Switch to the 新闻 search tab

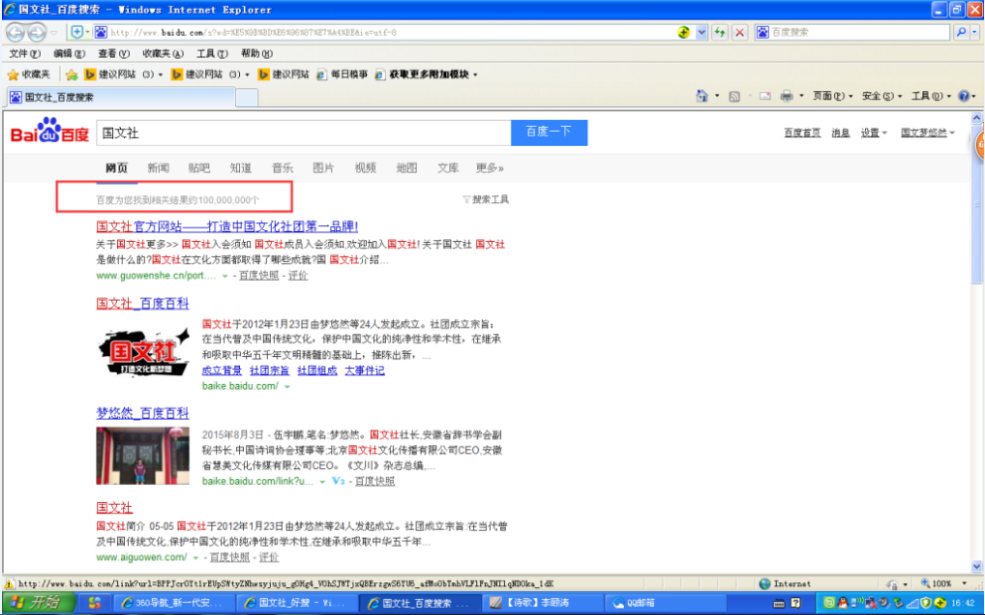159,168
